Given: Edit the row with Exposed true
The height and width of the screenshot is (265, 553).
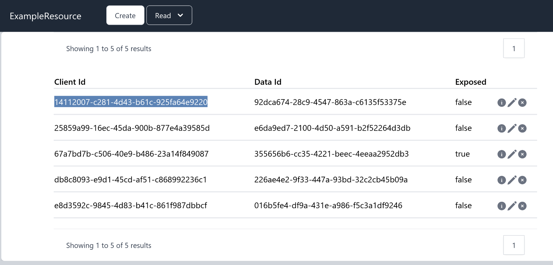Looking at the screenshot, I should pyautogui.click(x=512, y=154).
